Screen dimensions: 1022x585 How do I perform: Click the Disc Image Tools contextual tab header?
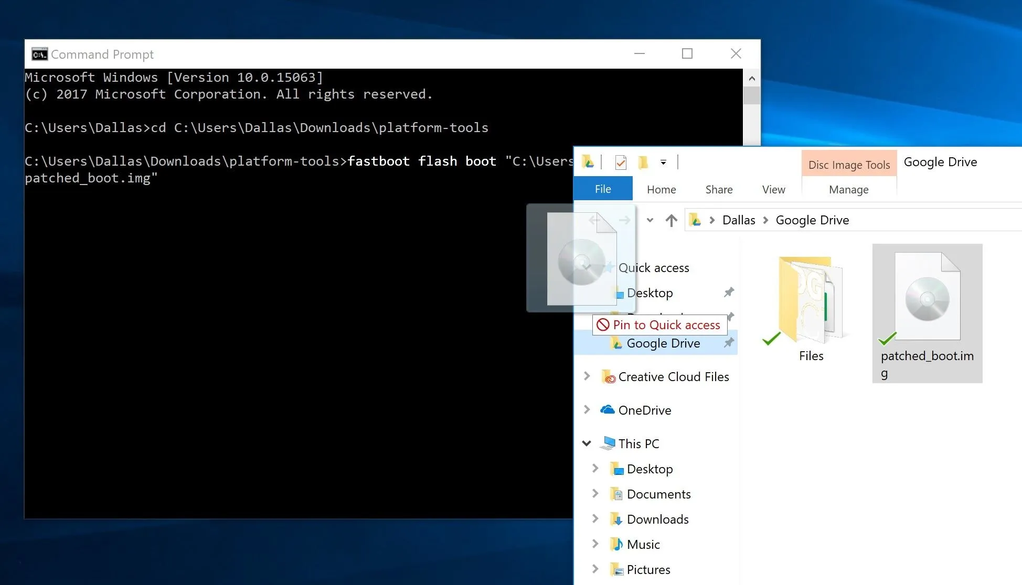click(x=849, y=164)
